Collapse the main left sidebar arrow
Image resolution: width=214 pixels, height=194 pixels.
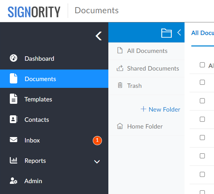[x=99, y=36]
